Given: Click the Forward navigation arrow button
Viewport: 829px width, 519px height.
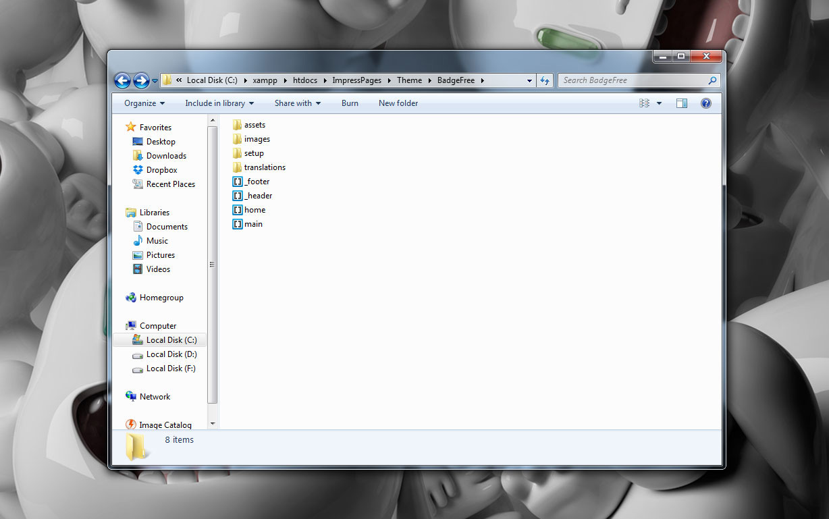Looking at the screenshot, I should pos(141,81).
